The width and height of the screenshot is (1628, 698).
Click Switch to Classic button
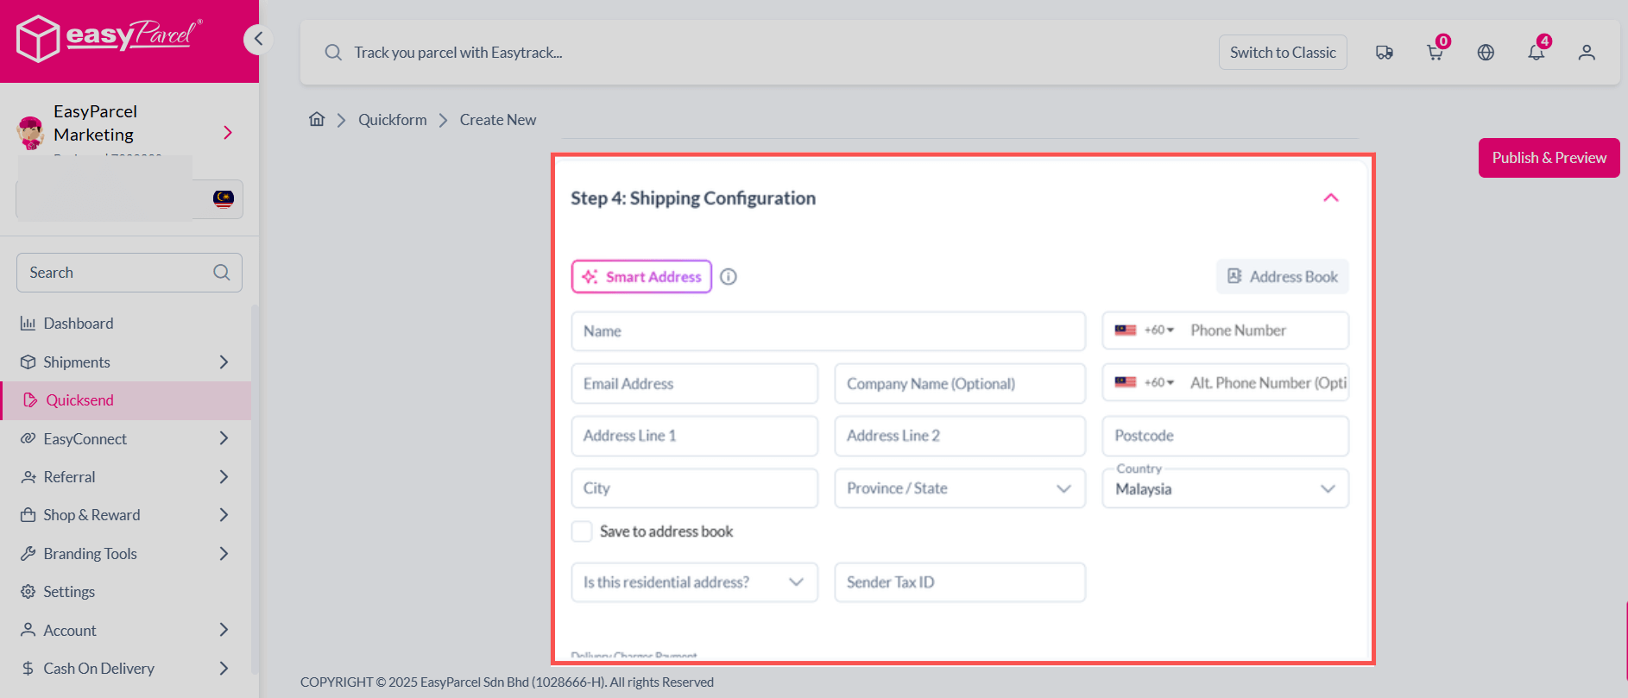(1283, 53)
